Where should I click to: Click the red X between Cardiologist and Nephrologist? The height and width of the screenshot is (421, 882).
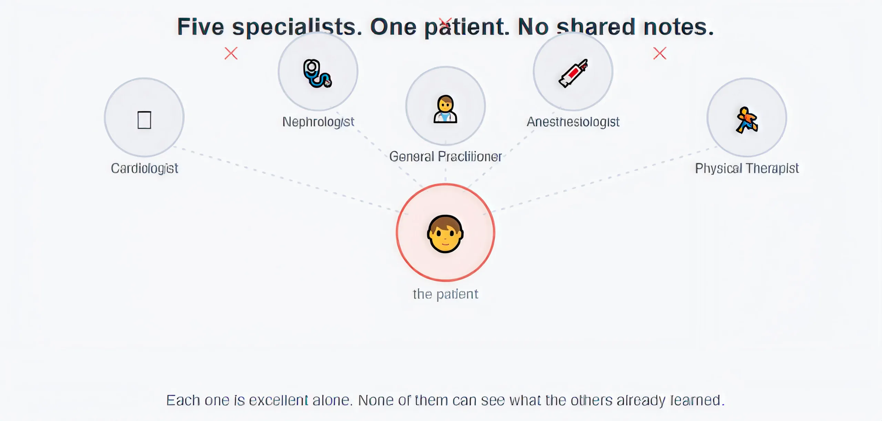[x=231, y=53]
